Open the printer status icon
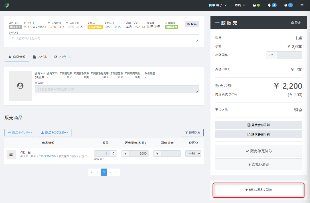 point(254,5)
